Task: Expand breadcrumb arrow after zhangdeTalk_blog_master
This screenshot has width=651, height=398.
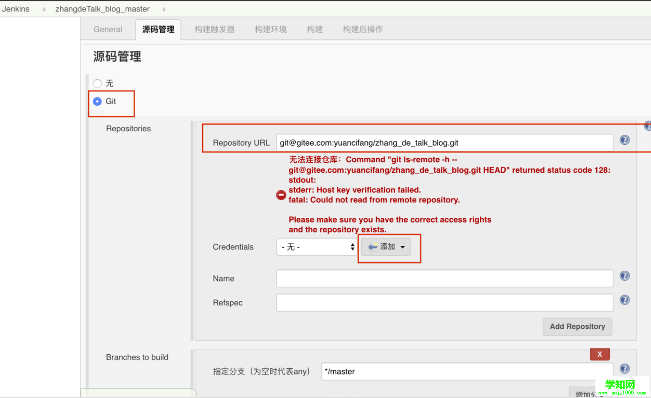Action: (164, 9)
